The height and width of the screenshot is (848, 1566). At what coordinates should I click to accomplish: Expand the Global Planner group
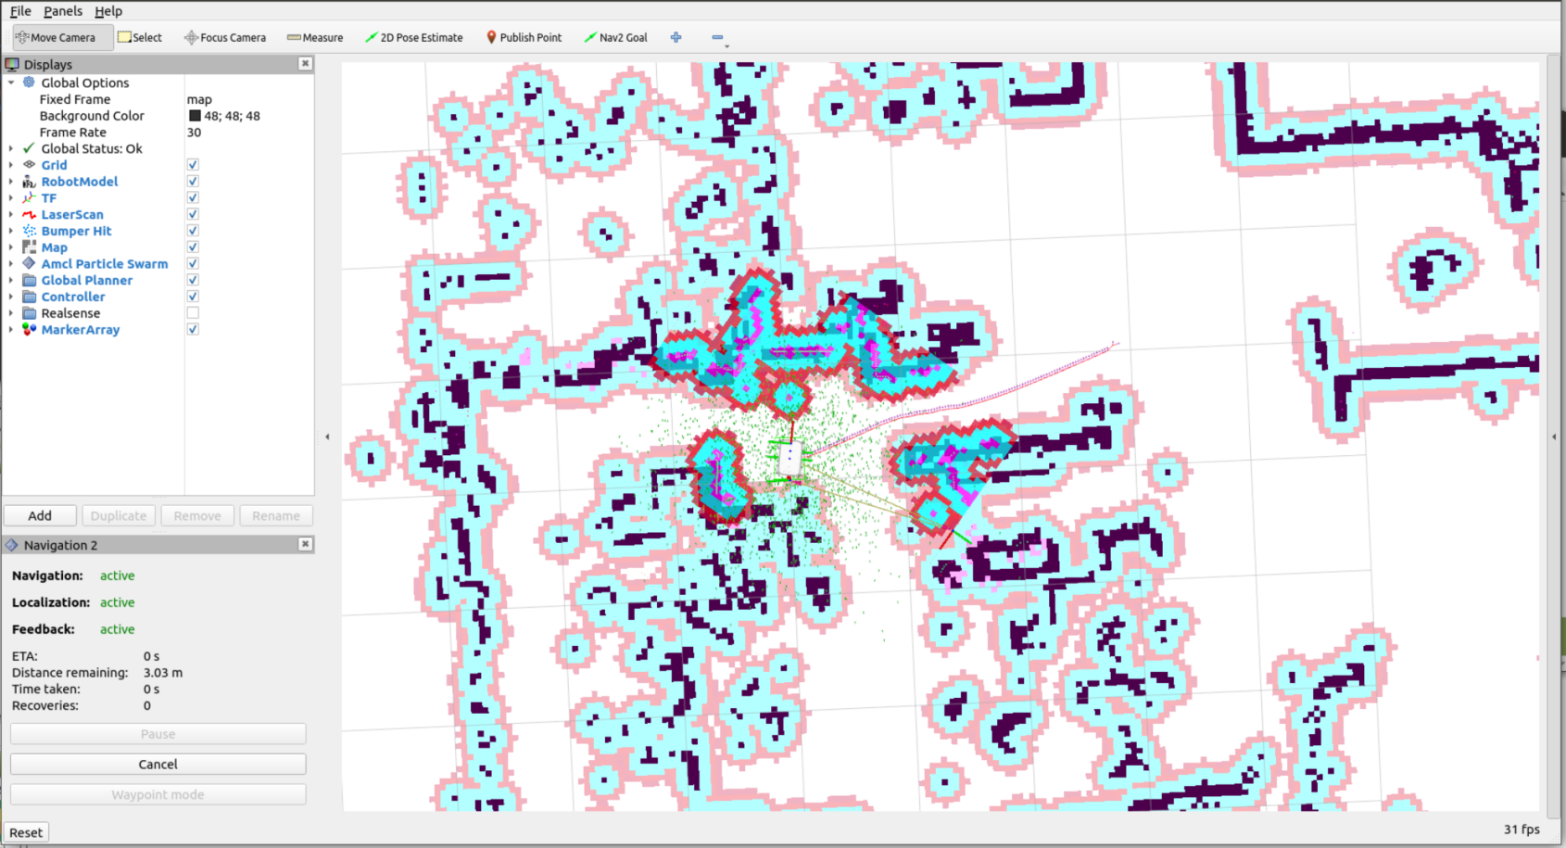point(11,280)
